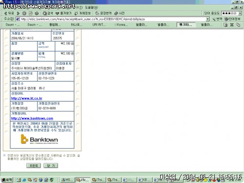Open the Dictionary (사전) tool
This screenshot has height=183, width=244.
pyautogui.click(x=120, y=13)
